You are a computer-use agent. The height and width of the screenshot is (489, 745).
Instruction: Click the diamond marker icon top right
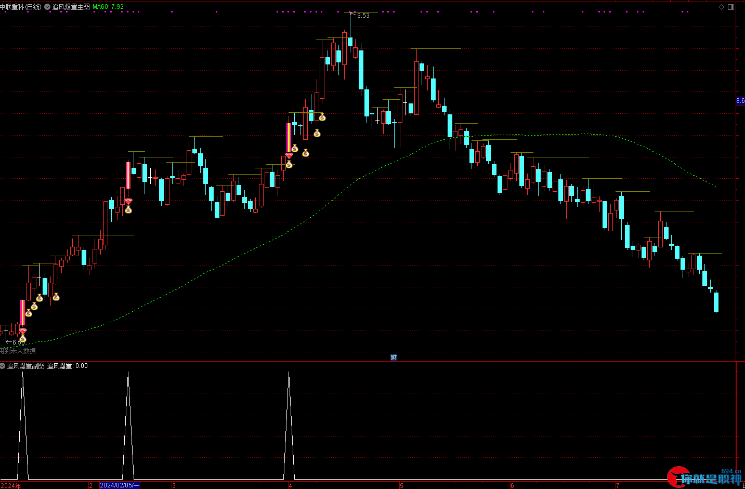pyautogui.click(x=721, y=7)
